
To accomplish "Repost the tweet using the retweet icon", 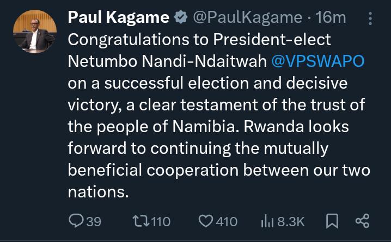I will [139, 221].
